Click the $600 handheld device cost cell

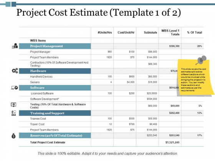pyautogui.click(x=132, y=77)
